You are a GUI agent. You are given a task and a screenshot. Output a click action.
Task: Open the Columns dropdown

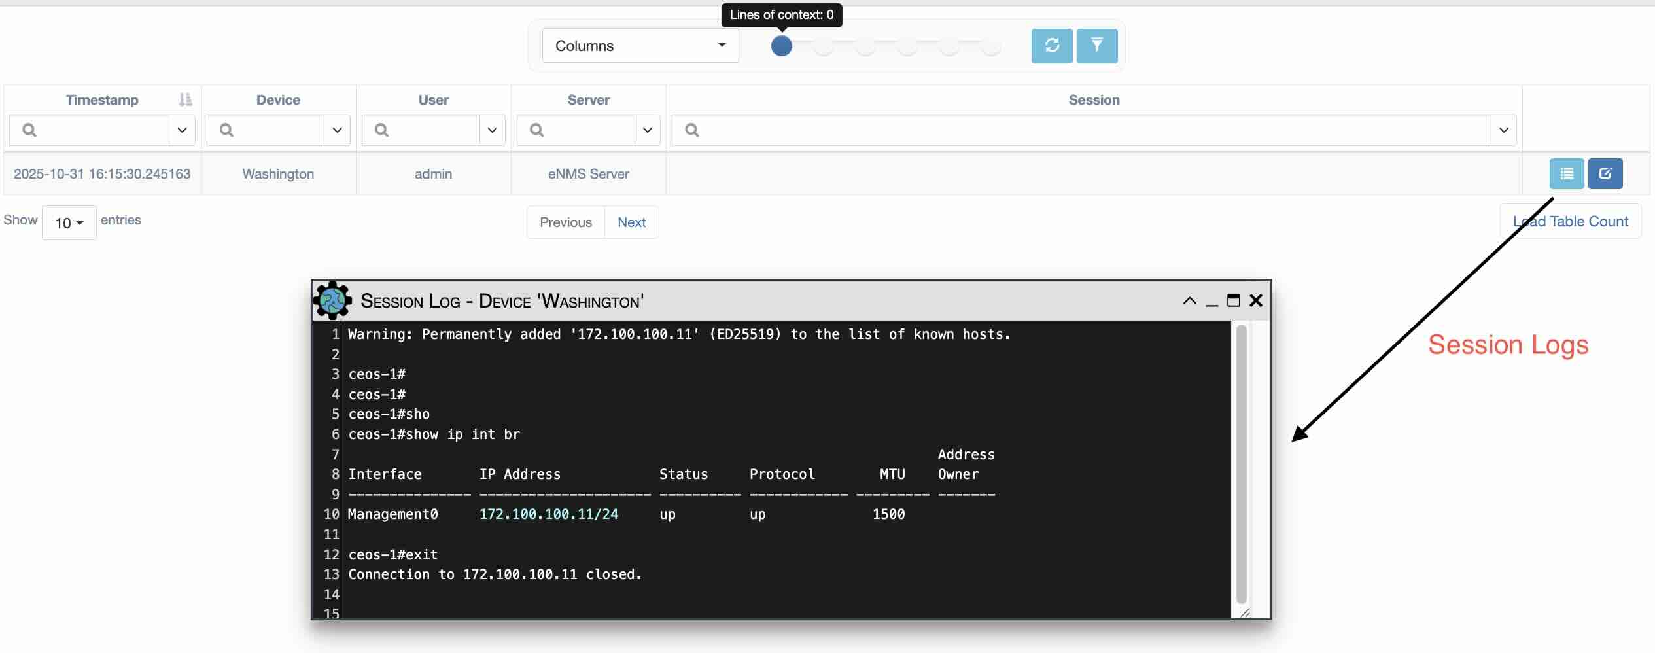click(640, 46)
